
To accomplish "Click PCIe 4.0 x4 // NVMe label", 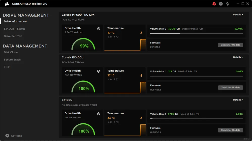I will (x=73, y=20).
